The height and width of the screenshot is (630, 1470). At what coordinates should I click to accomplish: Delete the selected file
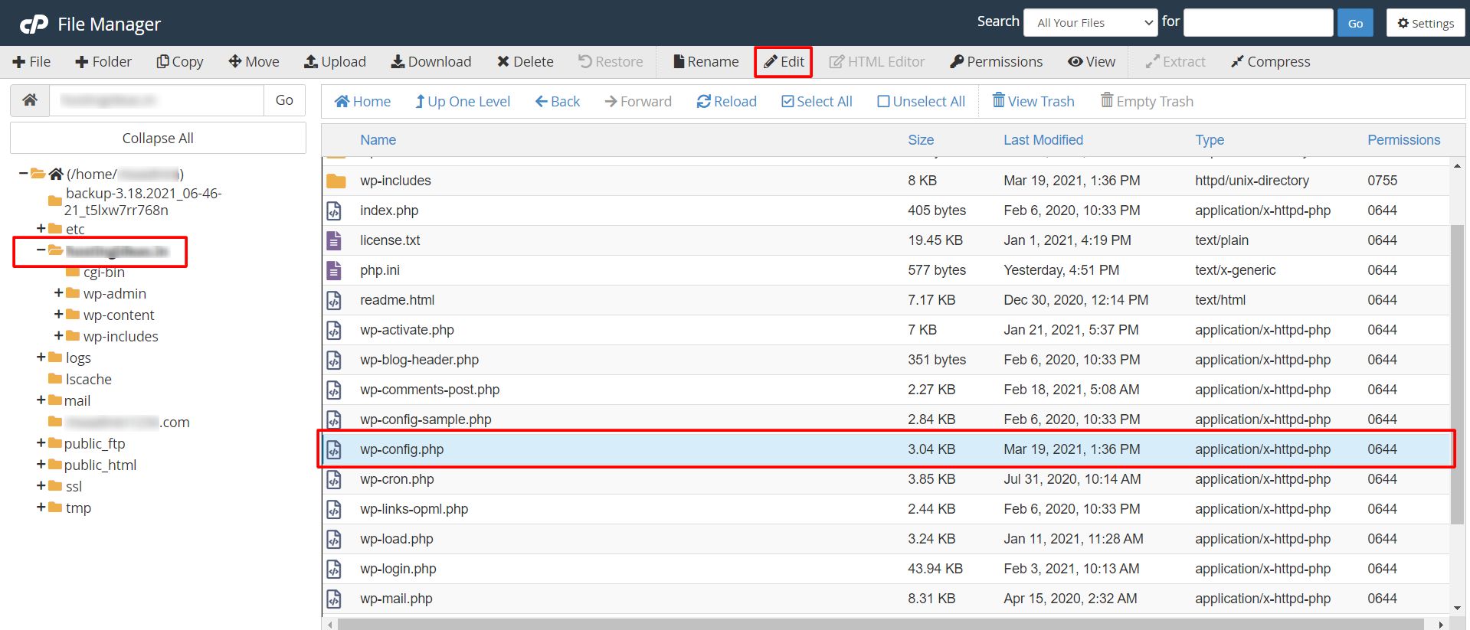[x=525, y=62]
